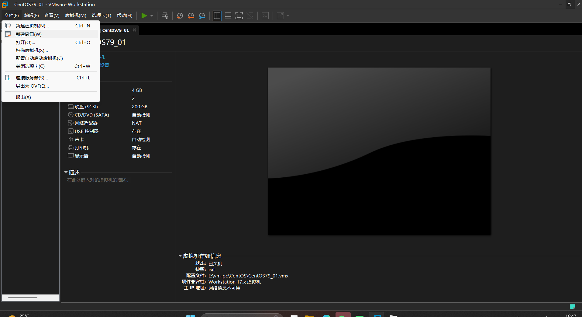
Task: Open the power options dropdown arrow beside play
Action: [x=152, y=16]
